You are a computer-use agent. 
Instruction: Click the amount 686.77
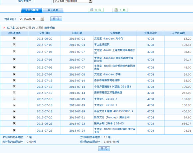187,124
